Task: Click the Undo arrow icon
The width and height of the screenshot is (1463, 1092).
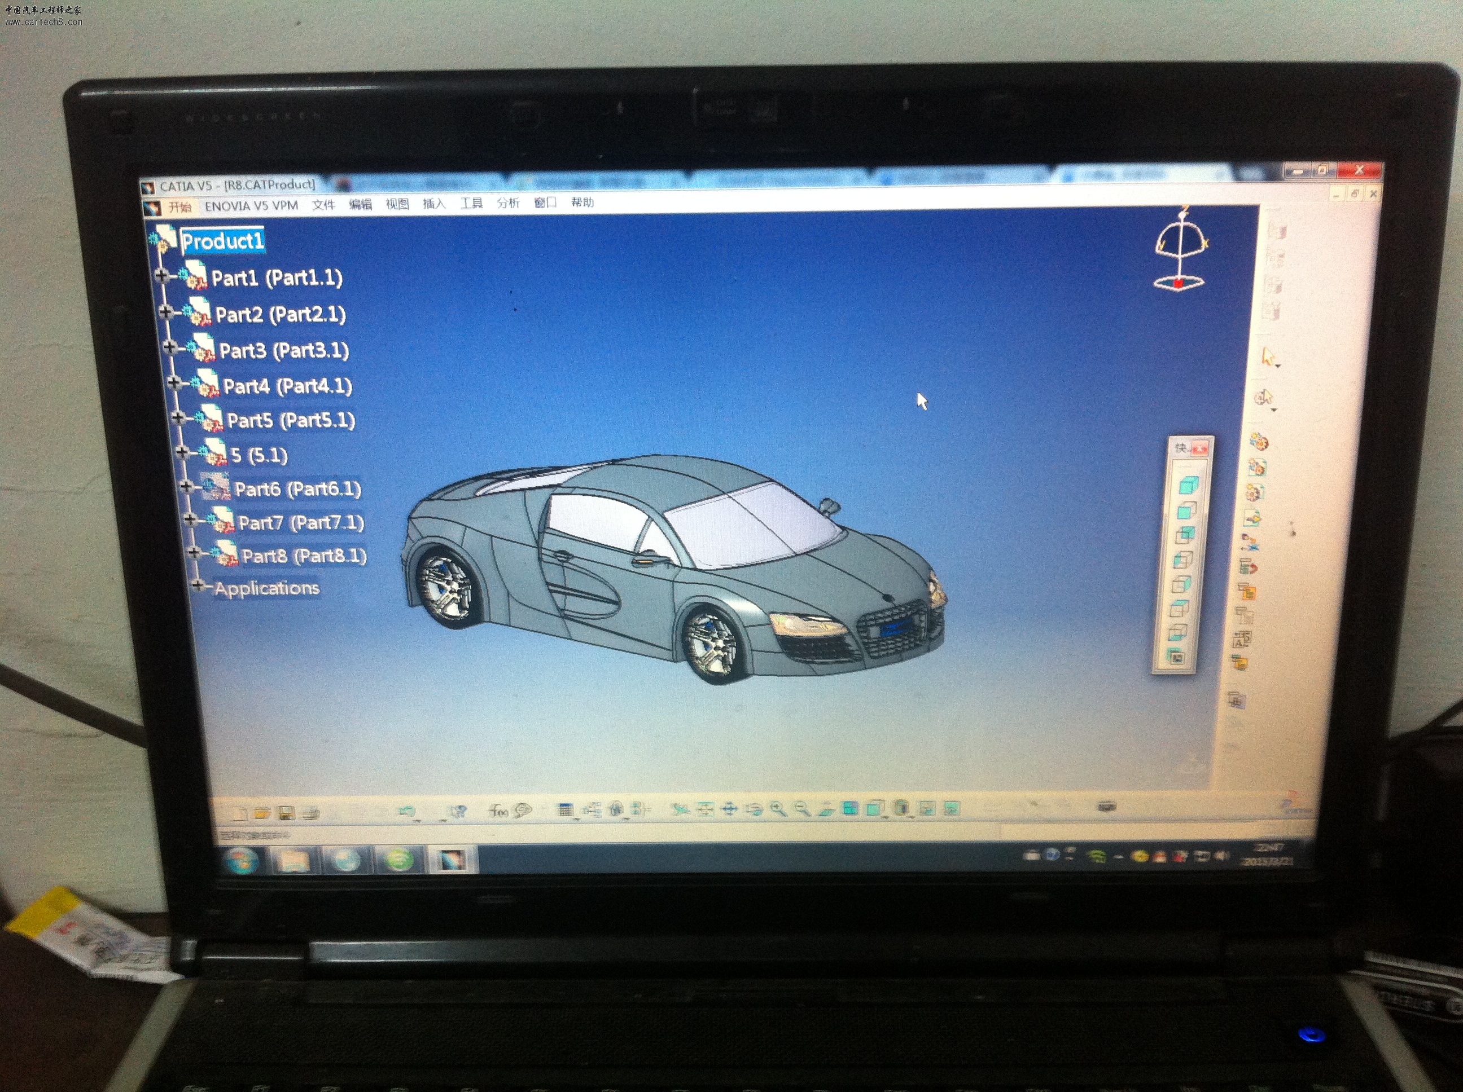Action: [408, 812]
